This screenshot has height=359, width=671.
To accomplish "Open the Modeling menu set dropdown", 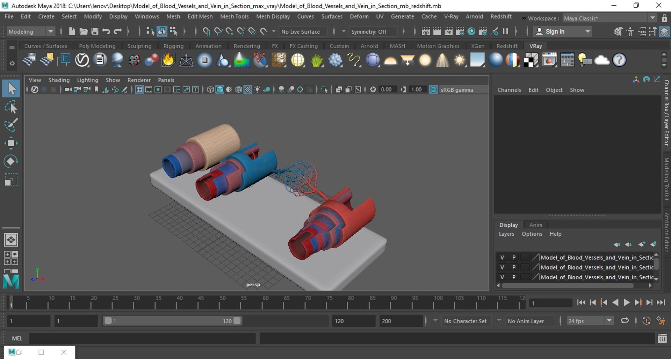I will (31, 31).
